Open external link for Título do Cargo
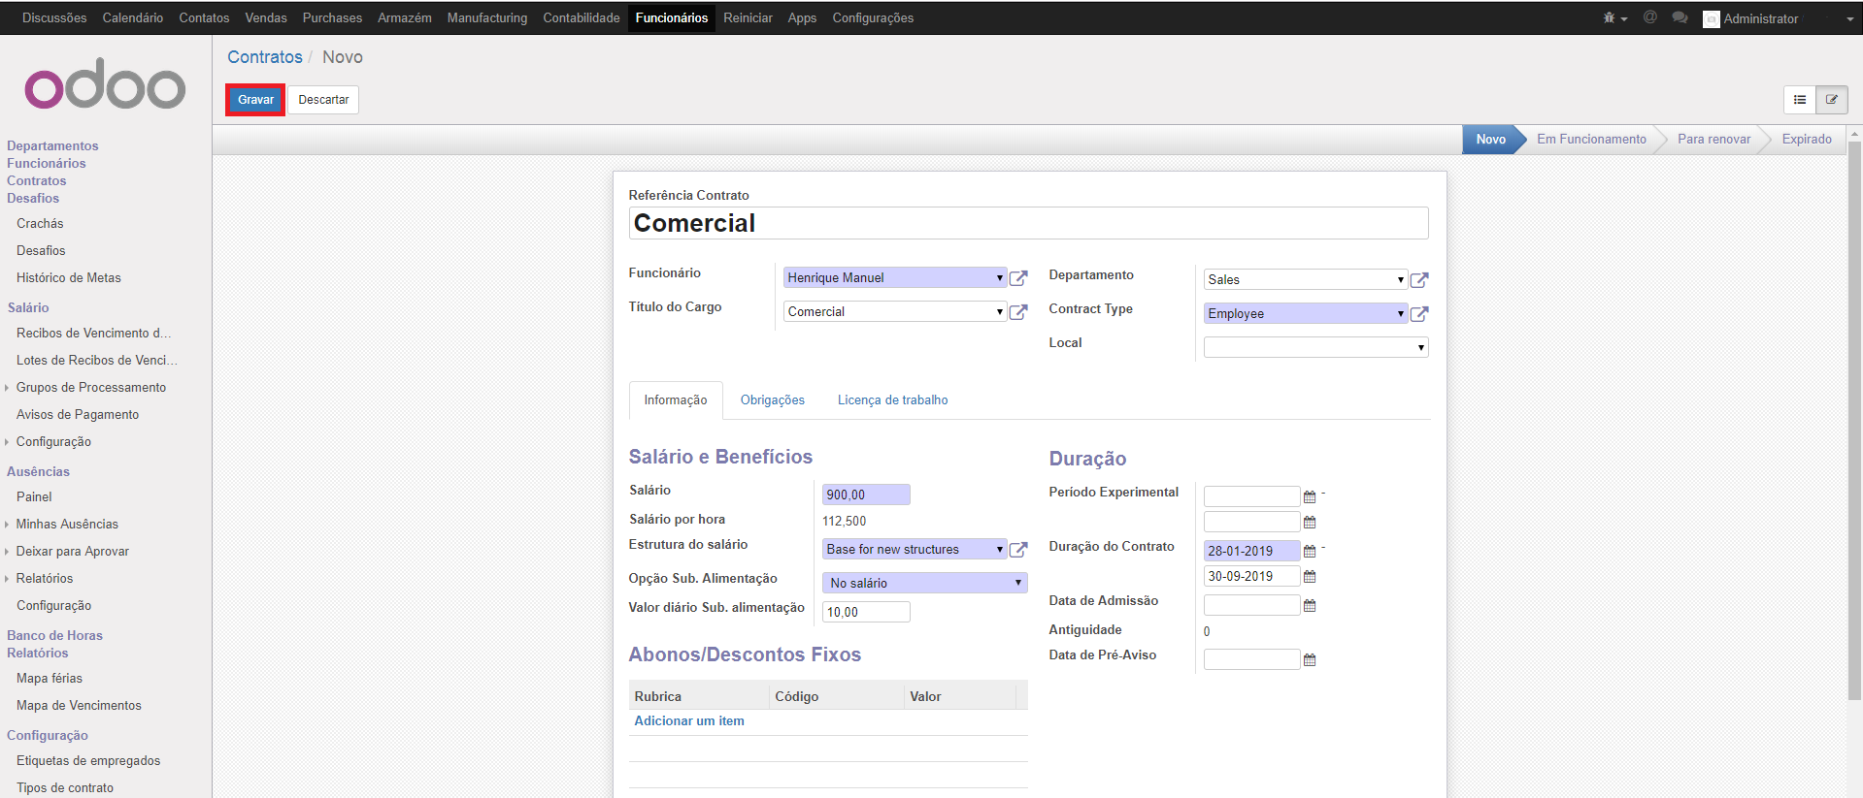The height and width of the screenshot is (798, 1863). pos(1017,312)
